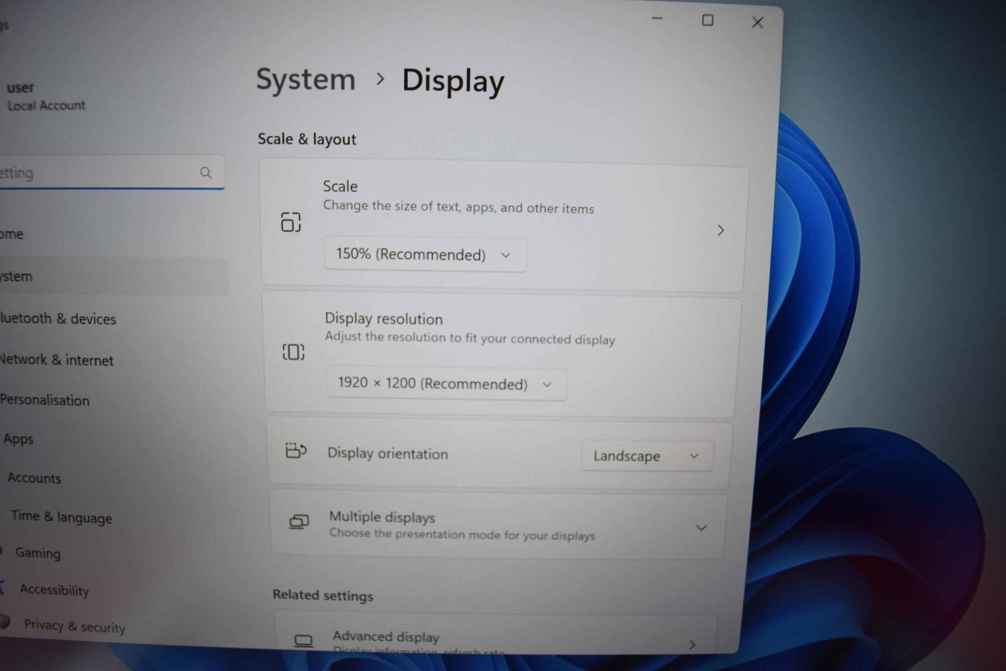Image resolution: width=1006 pixels, height=671 pixels.
Task: Open Network & internet settings
Action: (57, 360)
